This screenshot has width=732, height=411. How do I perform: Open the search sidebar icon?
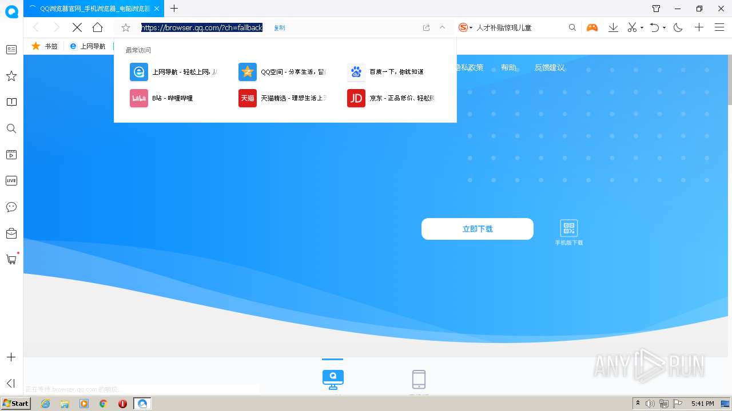click(11, 128)
